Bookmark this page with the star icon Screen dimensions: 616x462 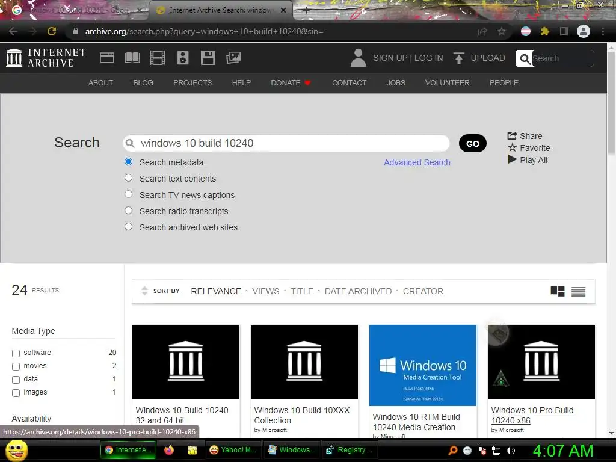pyautogui.click(x=502, y=31)
